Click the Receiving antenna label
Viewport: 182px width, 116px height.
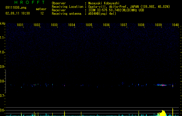coord(67,14)
